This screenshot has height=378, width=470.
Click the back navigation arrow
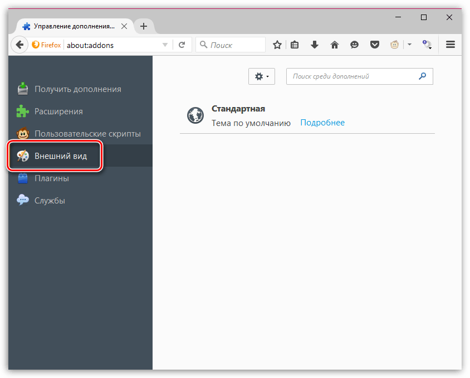(x=19, y=45)
